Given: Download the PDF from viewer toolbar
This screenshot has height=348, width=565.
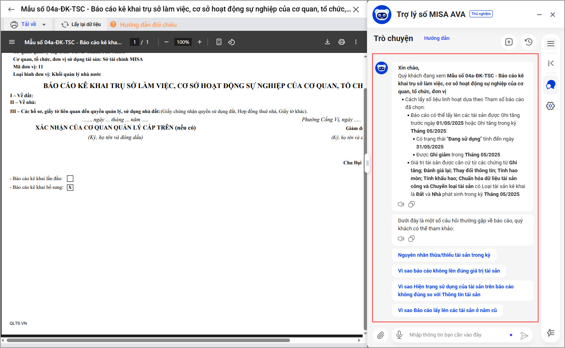Looking at the screenshot, I should click(327, 42).
